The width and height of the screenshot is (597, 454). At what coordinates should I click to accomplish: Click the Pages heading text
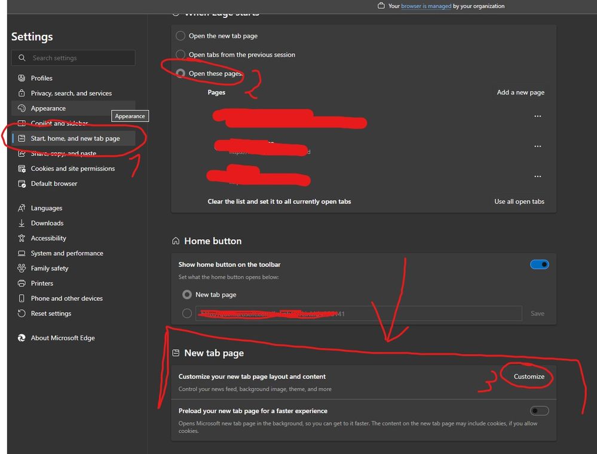click(216, 92)
